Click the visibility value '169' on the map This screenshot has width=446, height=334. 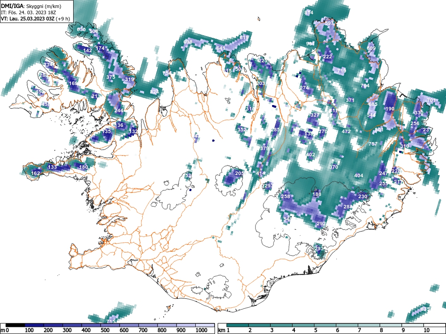pos(74,83)
